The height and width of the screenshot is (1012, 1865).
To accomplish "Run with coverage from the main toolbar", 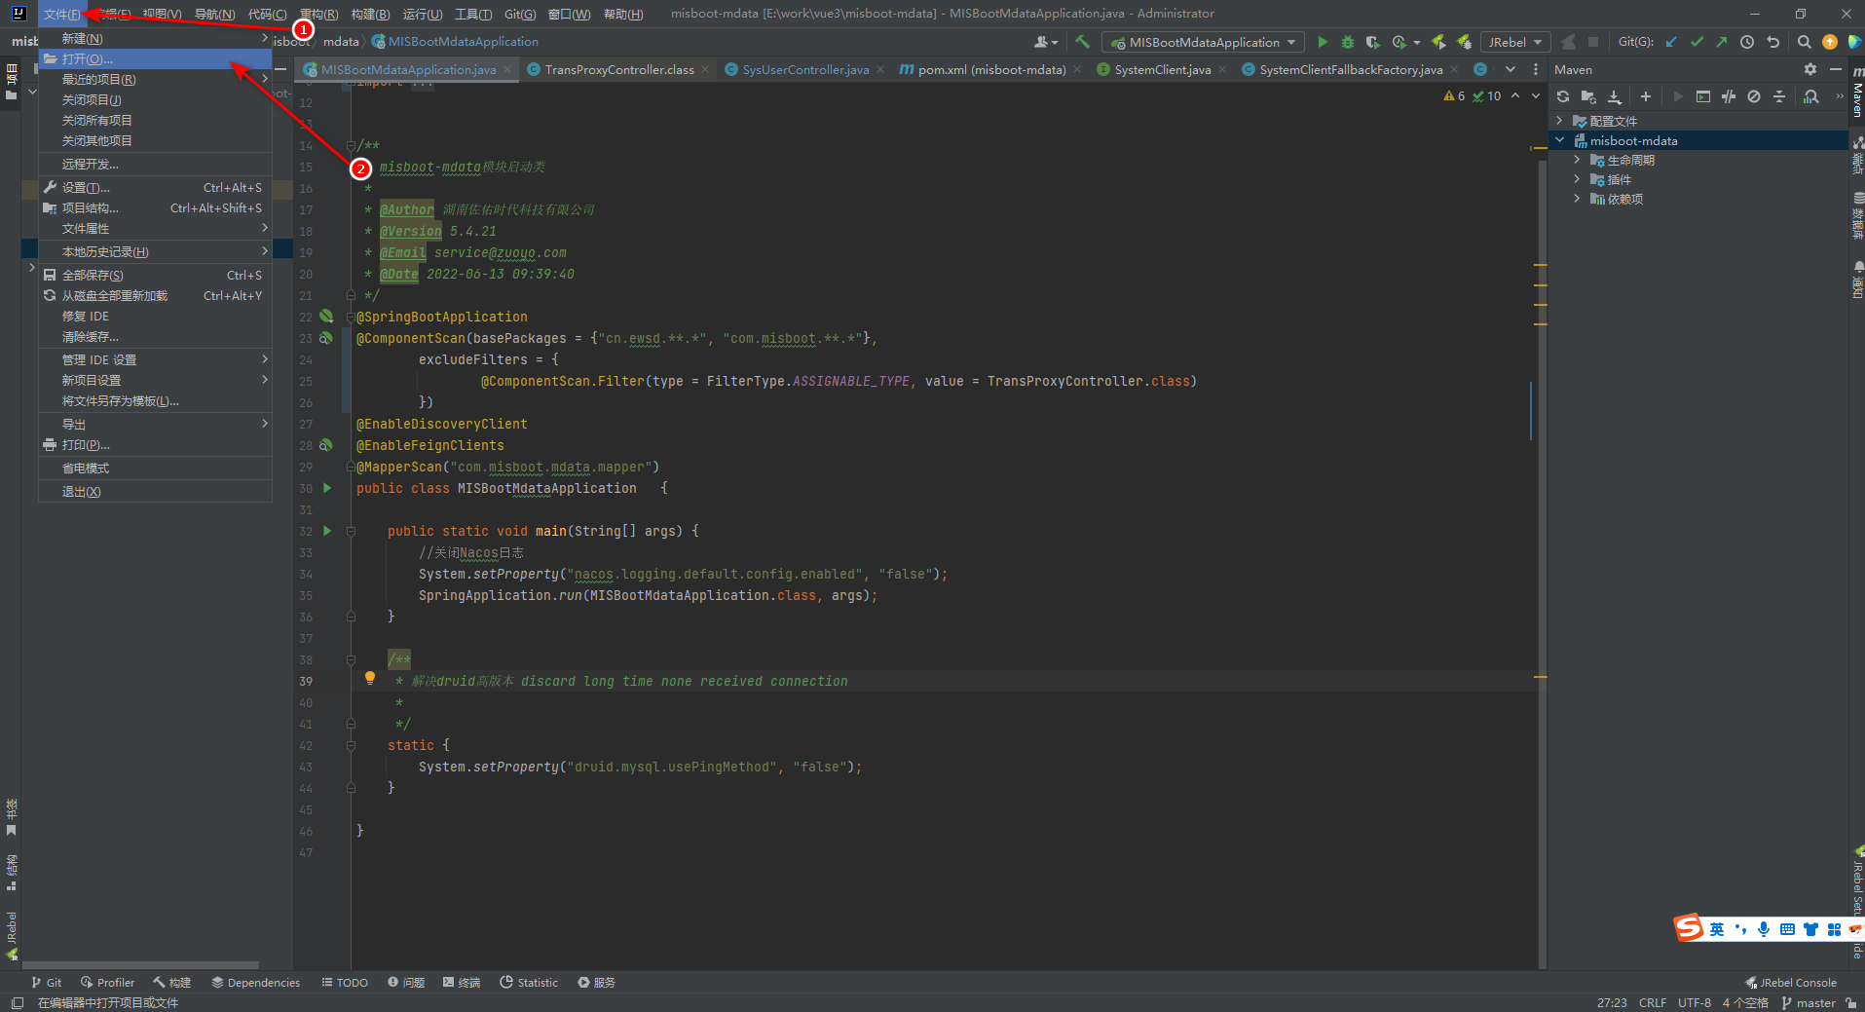I will [1372, 42].
